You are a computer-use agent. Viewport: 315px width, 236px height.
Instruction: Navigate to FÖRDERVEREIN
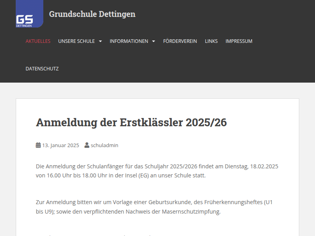[180, 41]
